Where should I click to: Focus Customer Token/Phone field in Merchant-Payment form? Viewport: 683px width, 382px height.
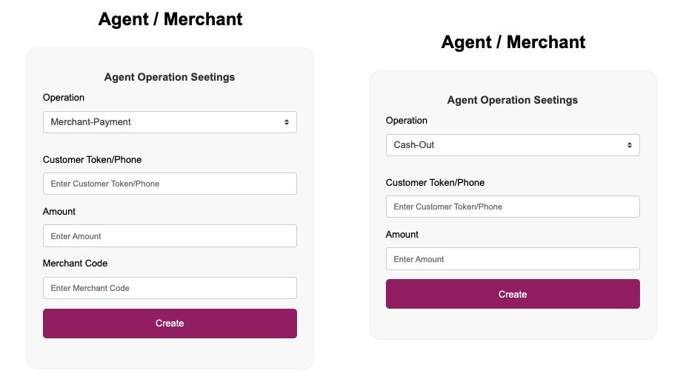click(170, 184)
